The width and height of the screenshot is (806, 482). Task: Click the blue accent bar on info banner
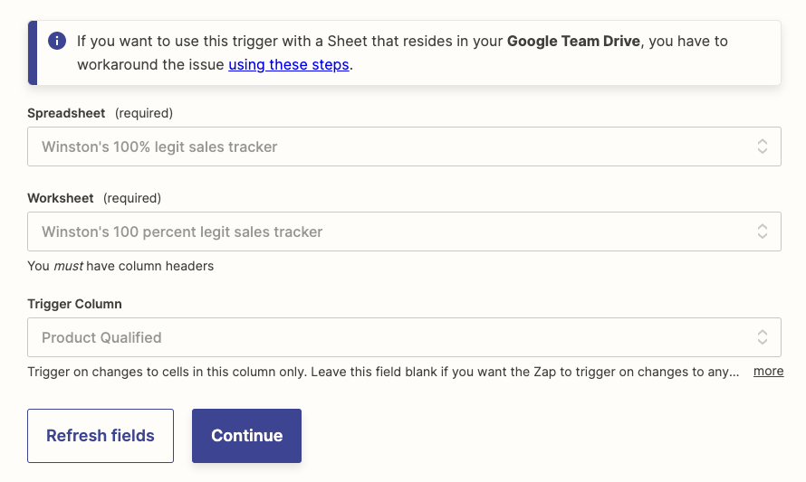pos(33,52)
